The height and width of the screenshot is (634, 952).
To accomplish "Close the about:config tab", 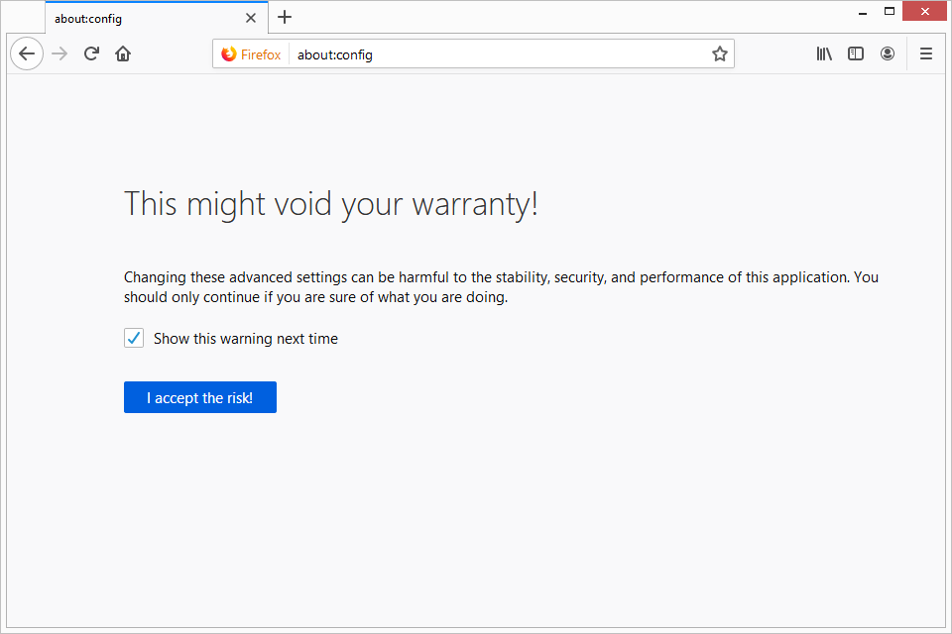I will [251, 18].
